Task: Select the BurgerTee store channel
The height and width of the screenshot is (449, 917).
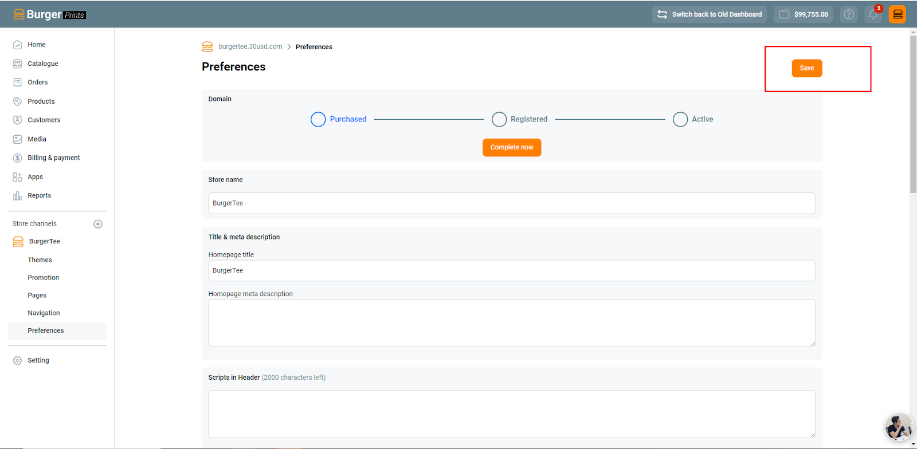Action: click(45, 242)
